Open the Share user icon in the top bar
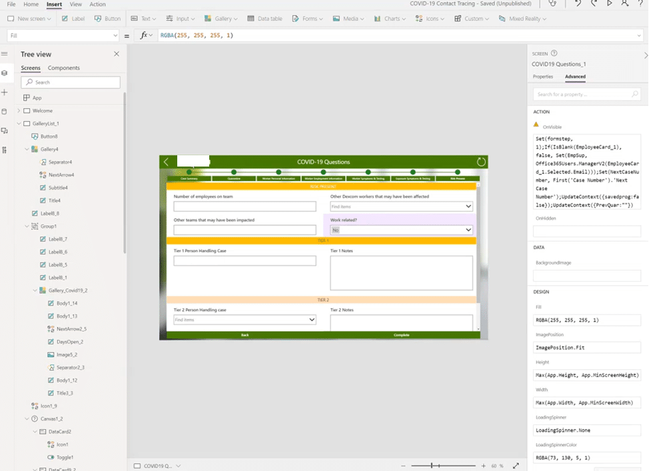This screenshot has height=471, width=649. (624, 3)
